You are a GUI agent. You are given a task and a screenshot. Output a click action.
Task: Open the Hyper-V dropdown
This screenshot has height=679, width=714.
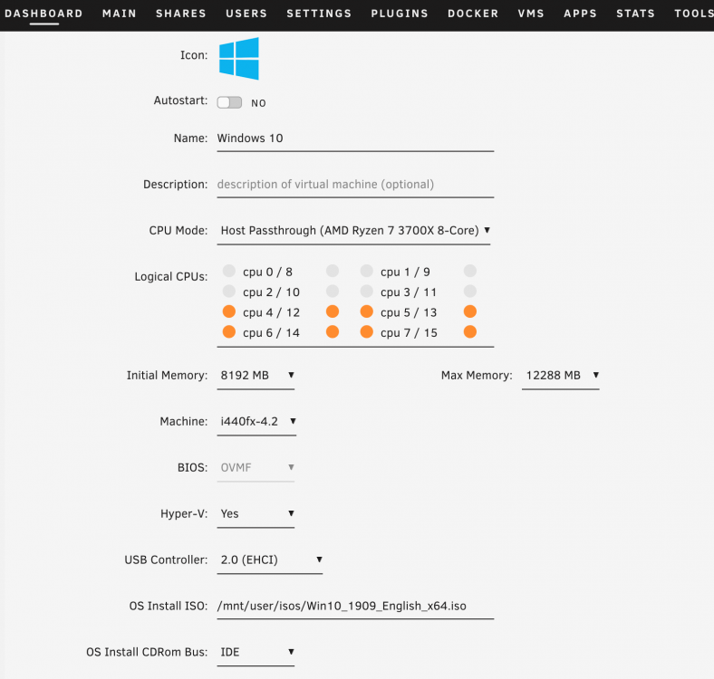point(256,514)
